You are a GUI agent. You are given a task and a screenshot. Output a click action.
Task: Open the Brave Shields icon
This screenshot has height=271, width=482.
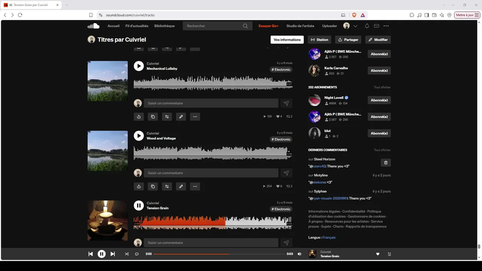354,15
